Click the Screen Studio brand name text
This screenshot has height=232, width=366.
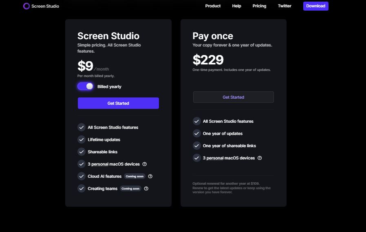click(x=45, y=6)
